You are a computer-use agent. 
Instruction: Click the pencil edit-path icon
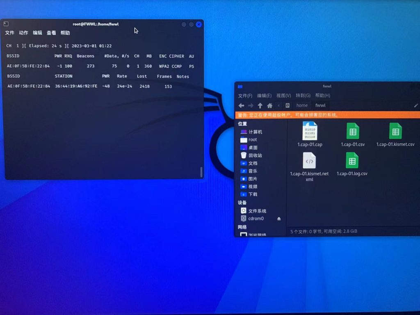tap(416, 105)
